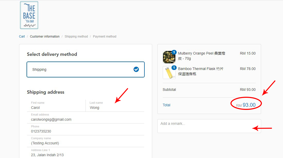Open Customer information breadcrumb step
283x158 pixels.
click(x=45, y=37)
